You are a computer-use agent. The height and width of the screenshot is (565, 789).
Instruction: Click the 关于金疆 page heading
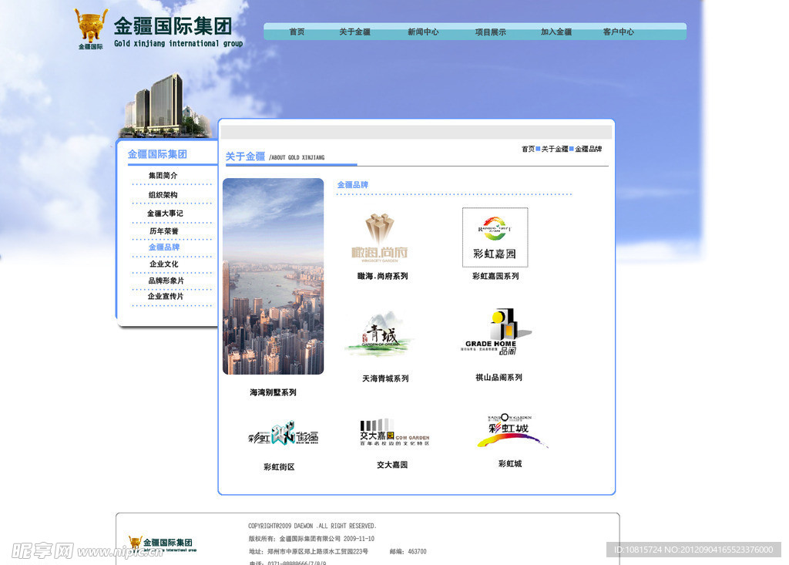(245, 156)
